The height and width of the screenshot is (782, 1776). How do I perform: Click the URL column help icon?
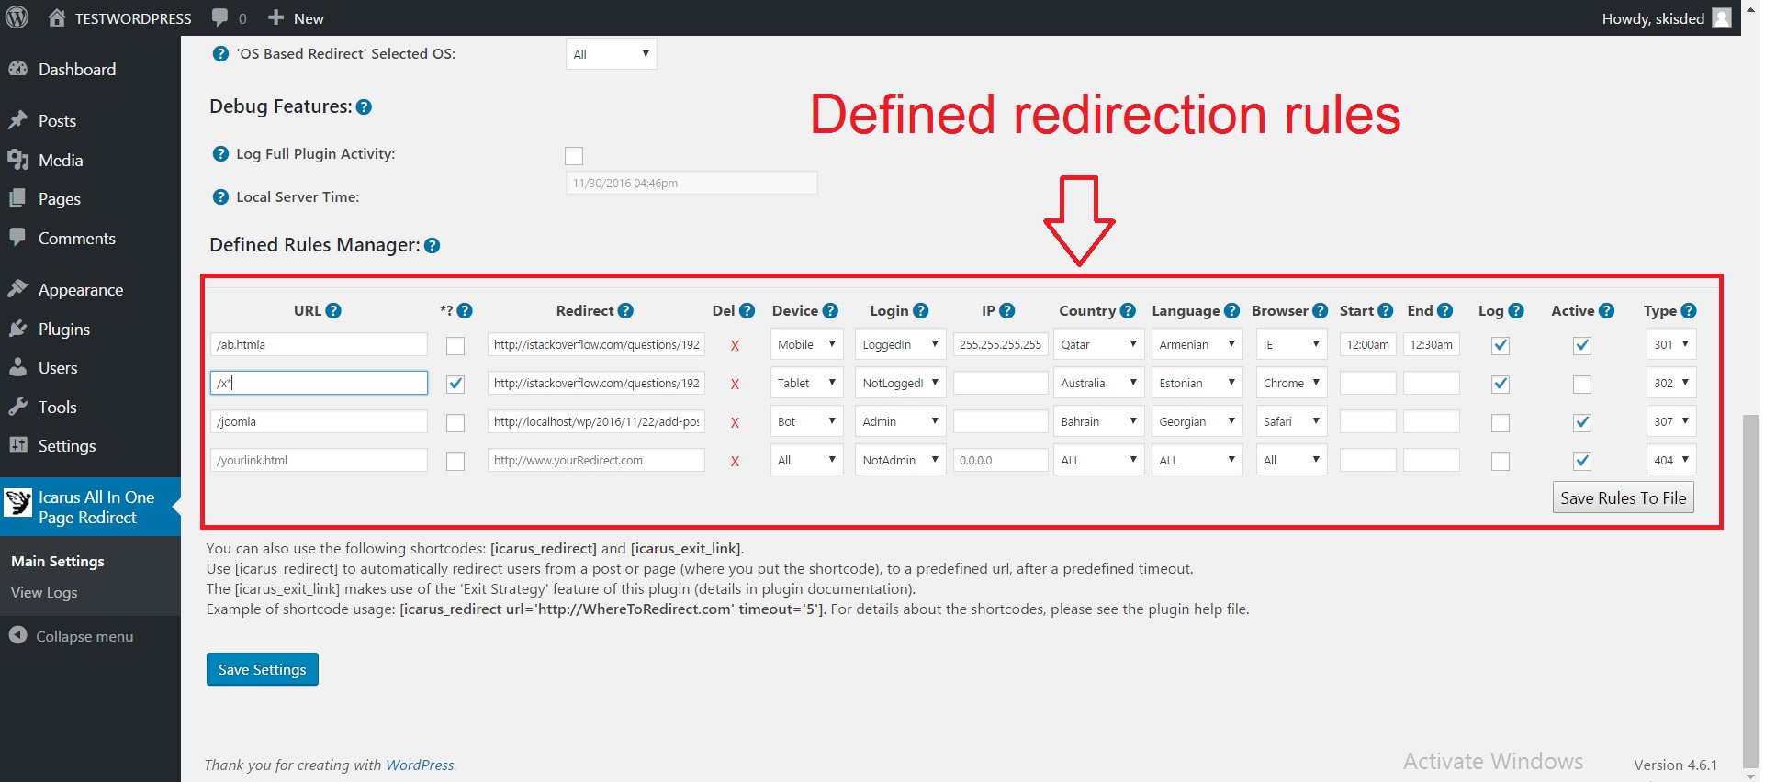point(333,311)
